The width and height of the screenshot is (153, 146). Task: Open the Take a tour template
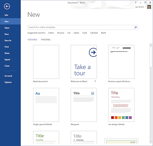(x=84, y=62)
